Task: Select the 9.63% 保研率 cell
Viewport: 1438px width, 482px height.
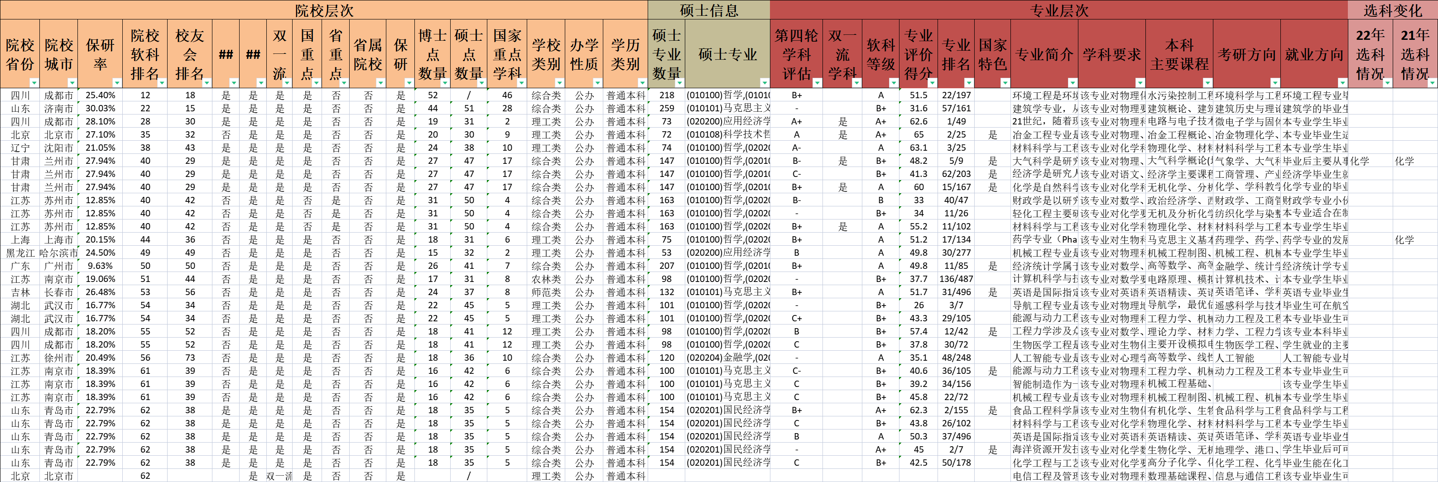Action: pyautogui.click(x=100, y=266)
